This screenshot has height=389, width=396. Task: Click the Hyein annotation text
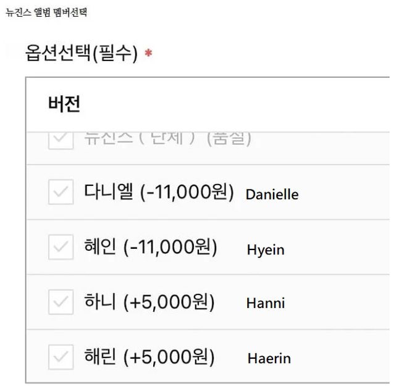point(266,249)
